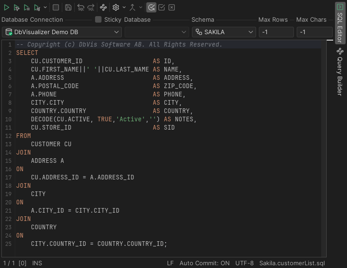Load the next SQL history entry
This screenshot has width=347, height=268.
point(91,7)
